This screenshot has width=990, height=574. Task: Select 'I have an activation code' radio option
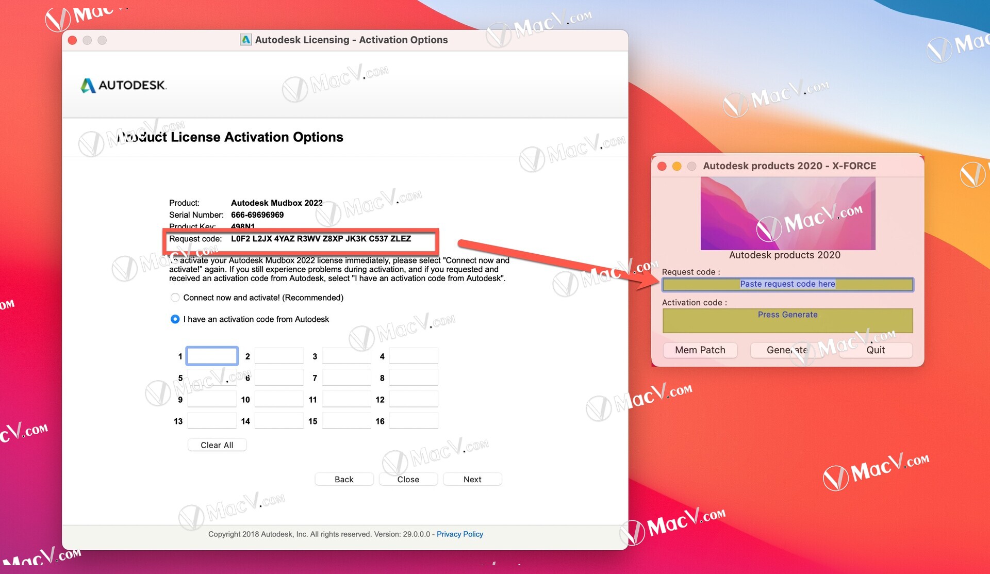(175, 319)
